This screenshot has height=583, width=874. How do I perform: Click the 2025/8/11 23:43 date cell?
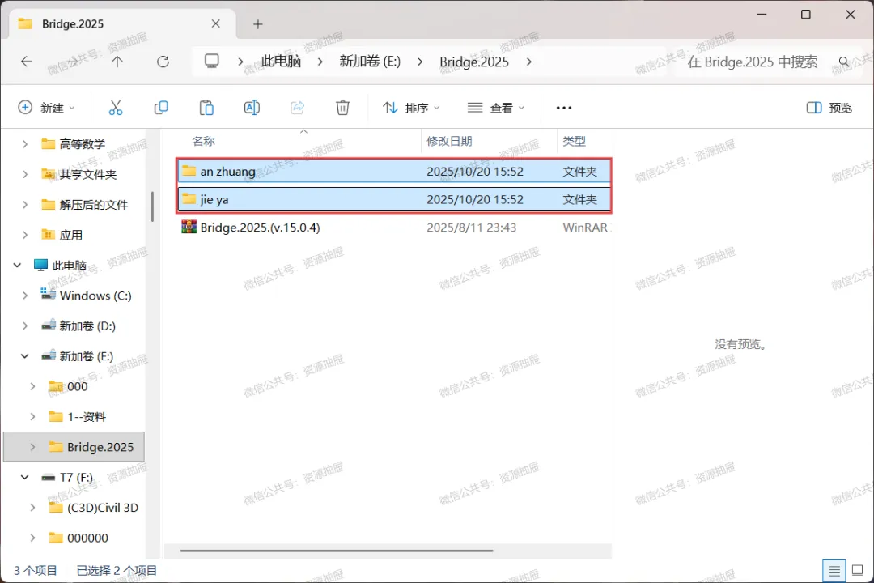[x=472, y=227]
